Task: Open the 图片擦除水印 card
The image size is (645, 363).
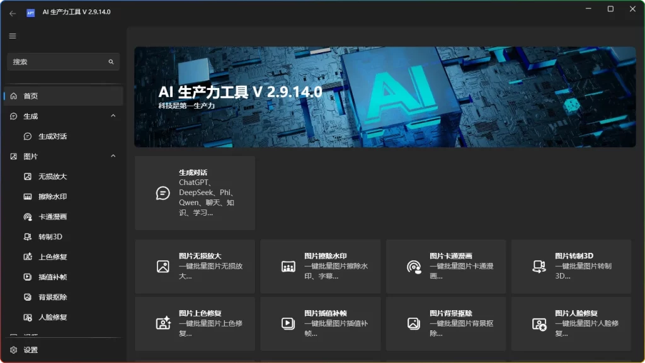Action: coord(321,267)
